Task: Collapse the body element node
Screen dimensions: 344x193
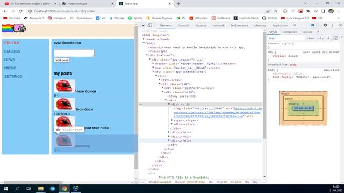Action: (x=144, y=43)
